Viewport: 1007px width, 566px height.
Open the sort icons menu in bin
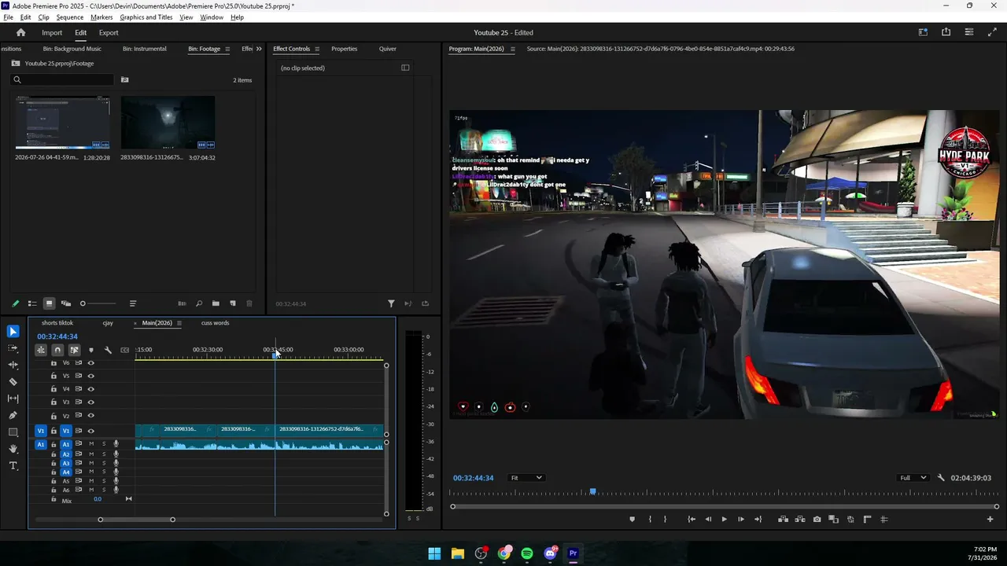click(132, 303)
